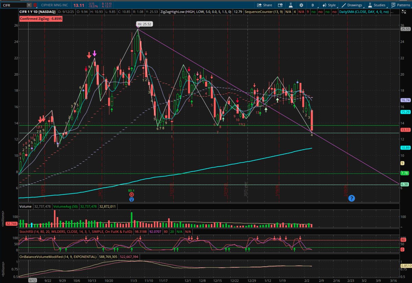Image resolution: width=412 pixels, height=283 pixels.
Task: Click the red 13.11 price axis bubble
Action: (x=405, y=130)
